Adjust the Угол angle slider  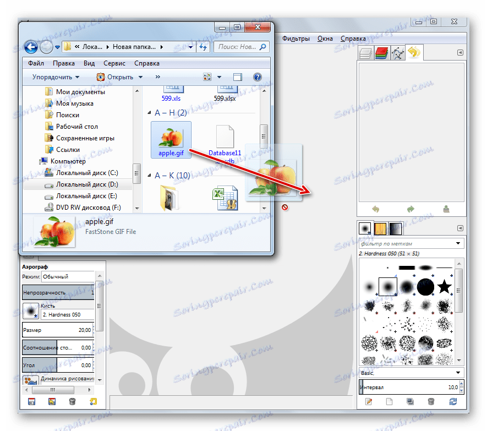pyautogui.click(x=57, y=365)
